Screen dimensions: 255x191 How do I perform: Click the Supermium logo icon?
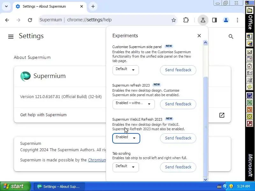click(25, 76)
